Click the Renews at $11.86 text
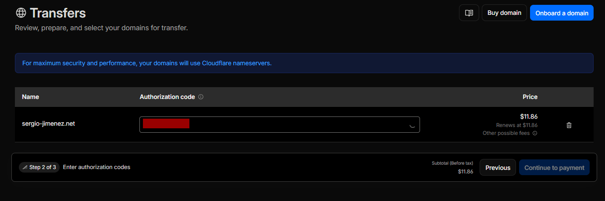Viewport: 605px width, 201px height. 517,125
